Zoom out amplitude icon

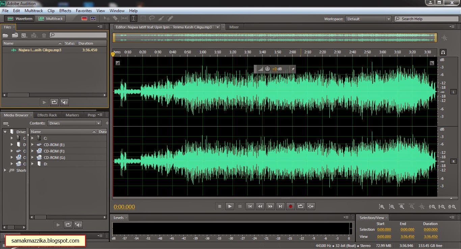(x=392, y=206)
